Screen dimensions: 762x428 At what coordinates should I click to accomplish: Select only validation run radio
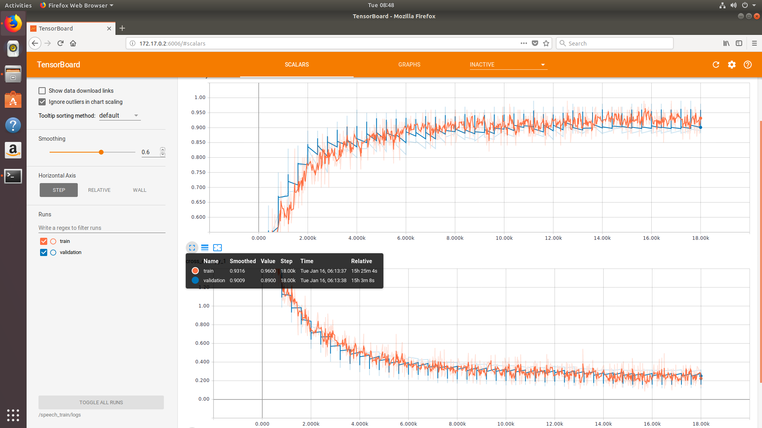click(53, 252)
